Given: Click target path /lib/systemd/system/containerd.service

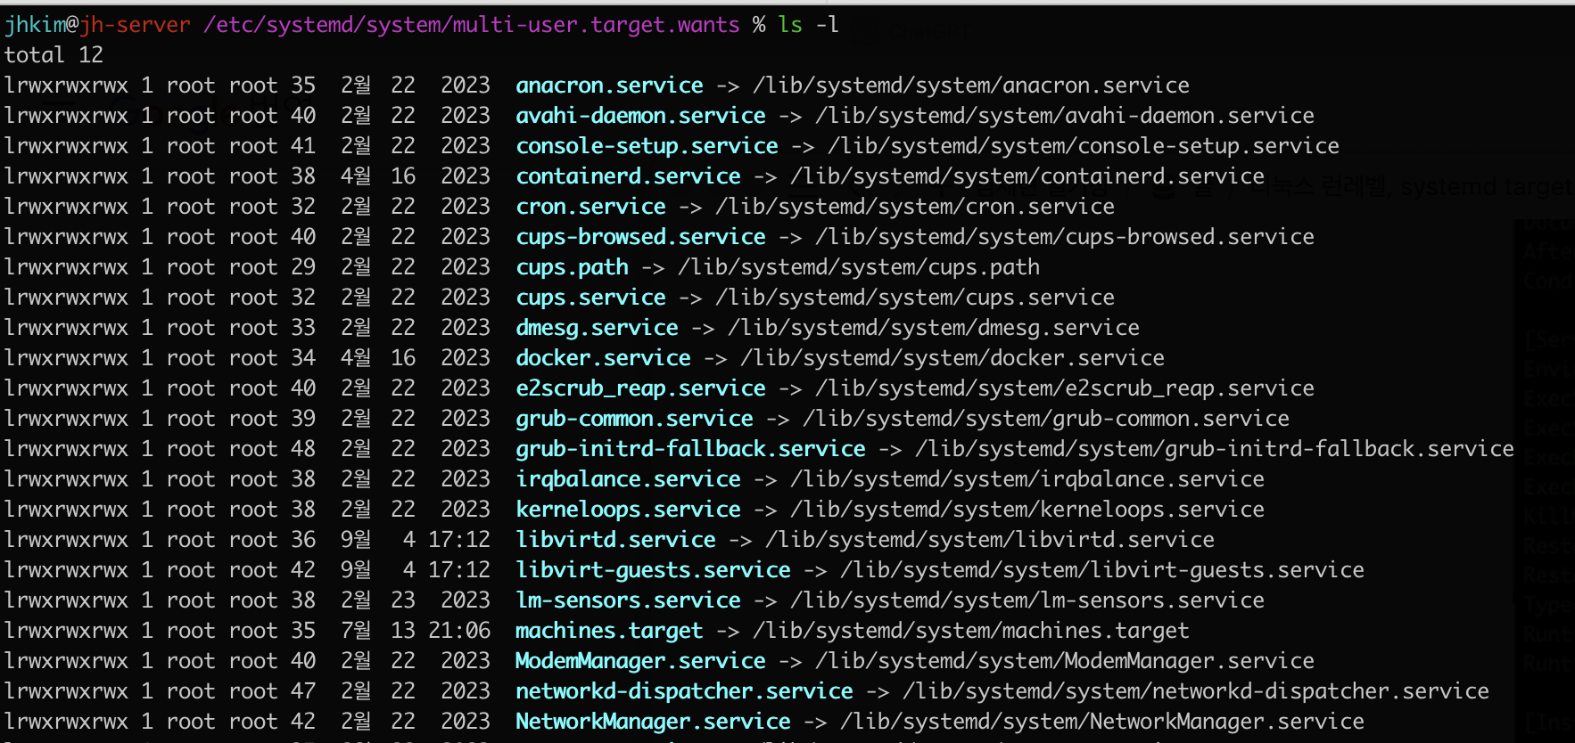Looking at the screenshot, I should coord(1027,176).
